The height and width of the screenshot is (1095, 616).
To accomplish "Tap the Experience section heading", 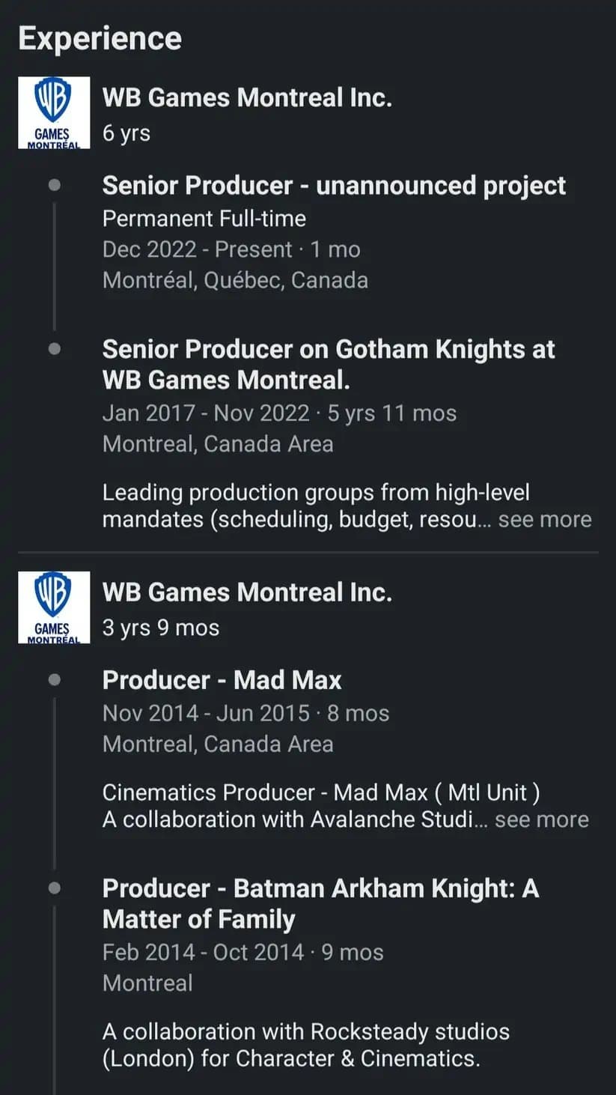I will (x=100, y=38).
